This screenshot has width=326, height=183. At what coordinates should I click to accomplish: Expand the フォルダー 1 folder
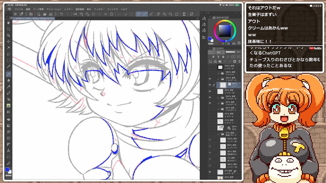click(x=218, y=109)
